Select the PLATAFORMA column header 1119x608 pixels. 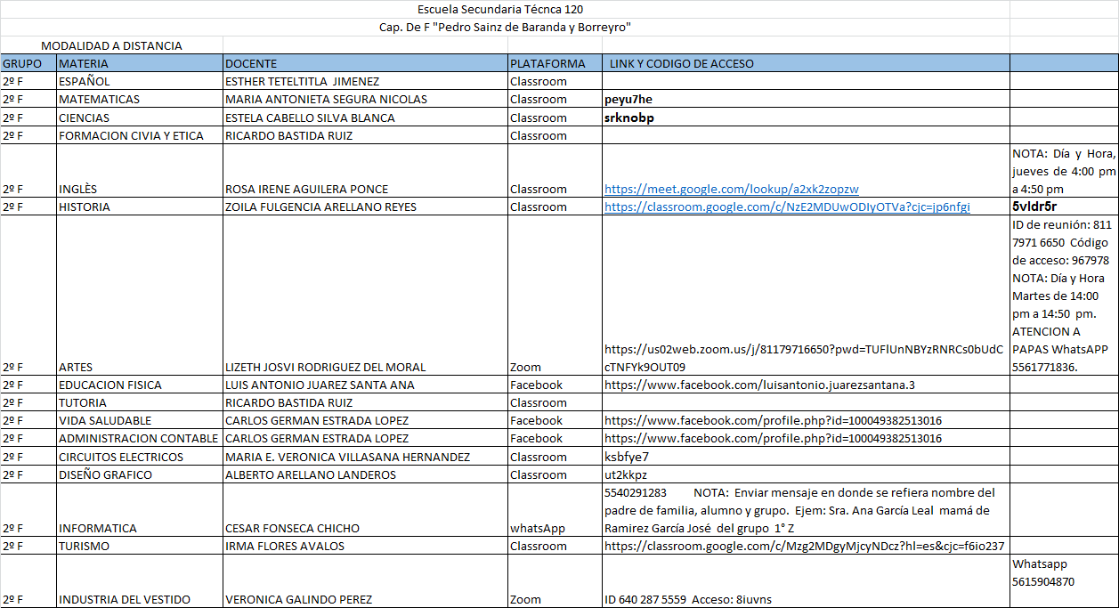tap(555, 63)
